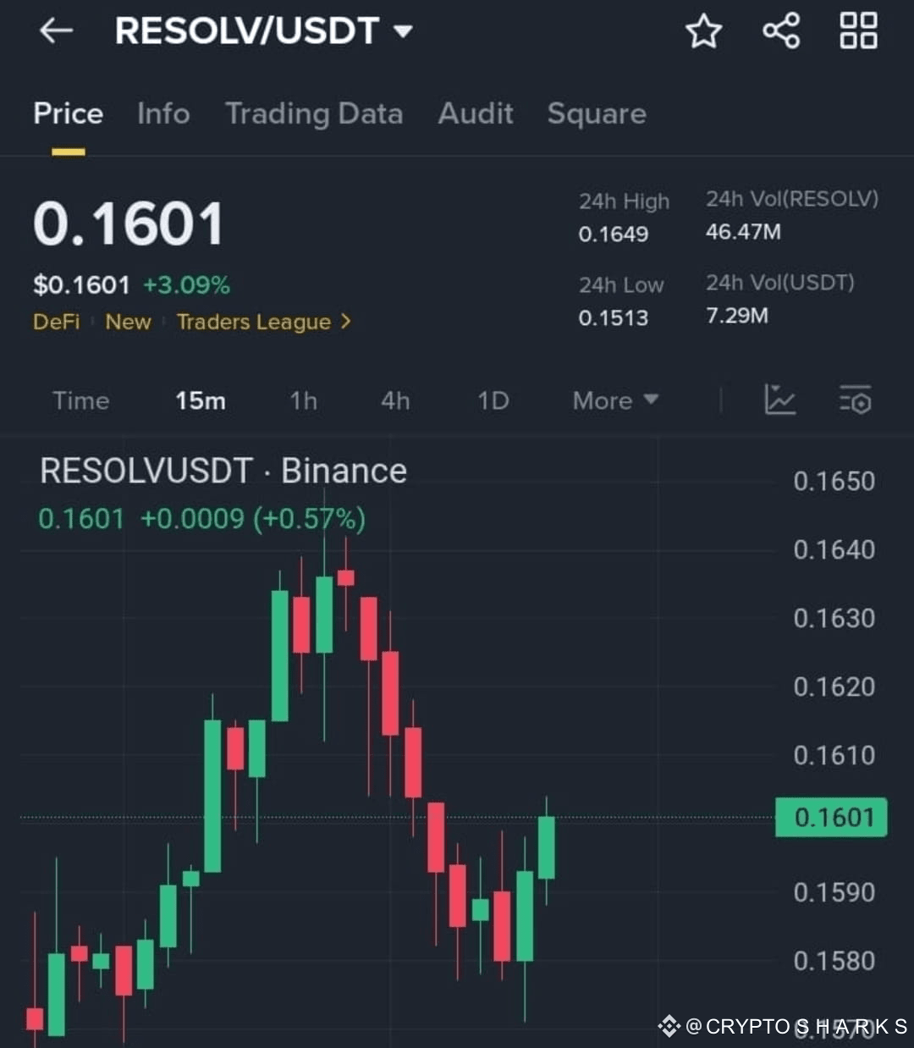This screenshot has height=1048, width=914.
Task: Star RESOLV/USDT as a favorite
Action: pyautogui.click(x=703, y=30)
